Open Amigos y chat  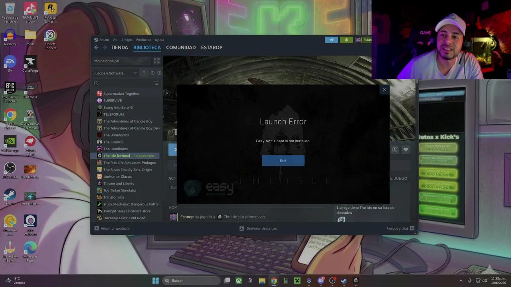[x=400, y=228]
